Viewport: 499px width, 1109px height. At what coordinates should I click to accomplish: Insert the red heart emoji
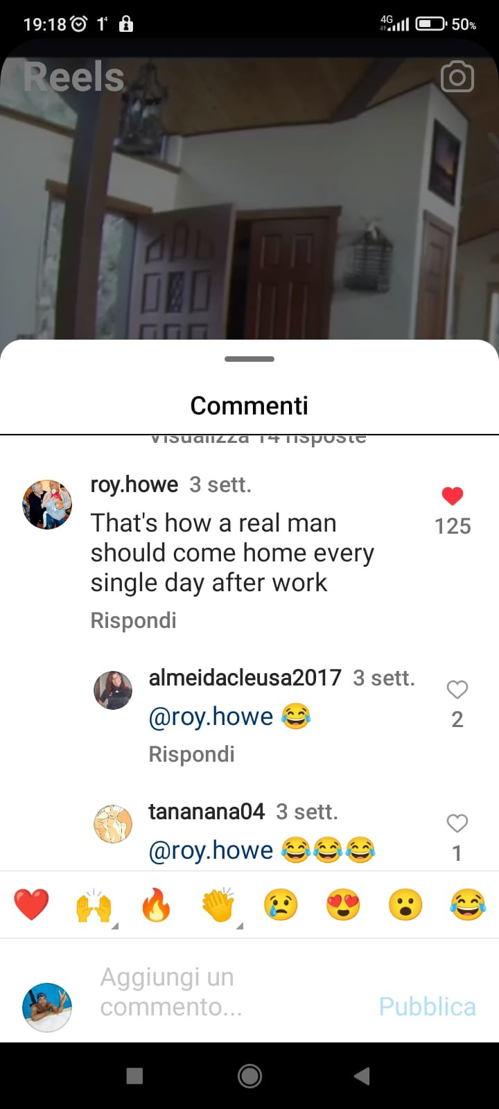point(31,905)
